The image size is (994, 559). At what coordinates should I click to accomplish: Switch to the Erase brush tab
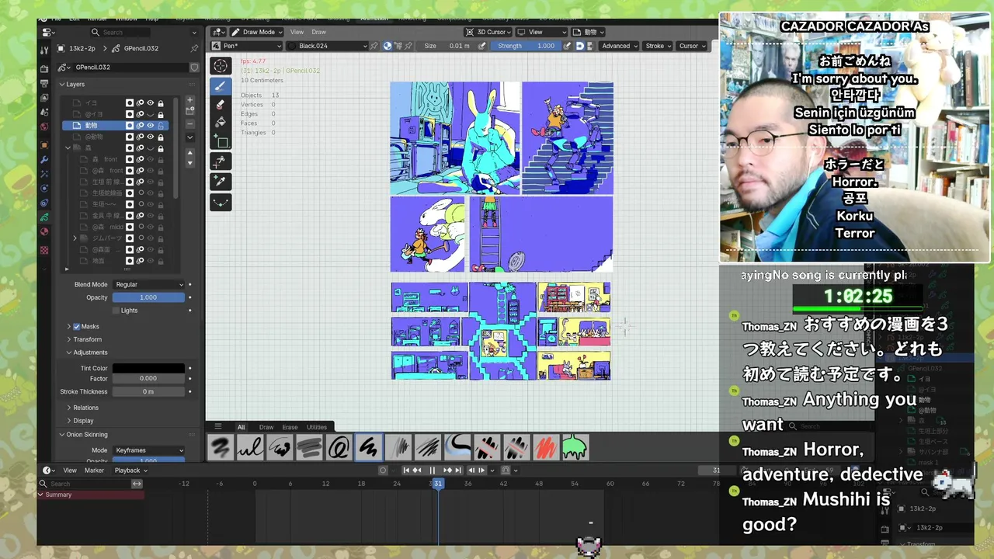click(290, 427)
